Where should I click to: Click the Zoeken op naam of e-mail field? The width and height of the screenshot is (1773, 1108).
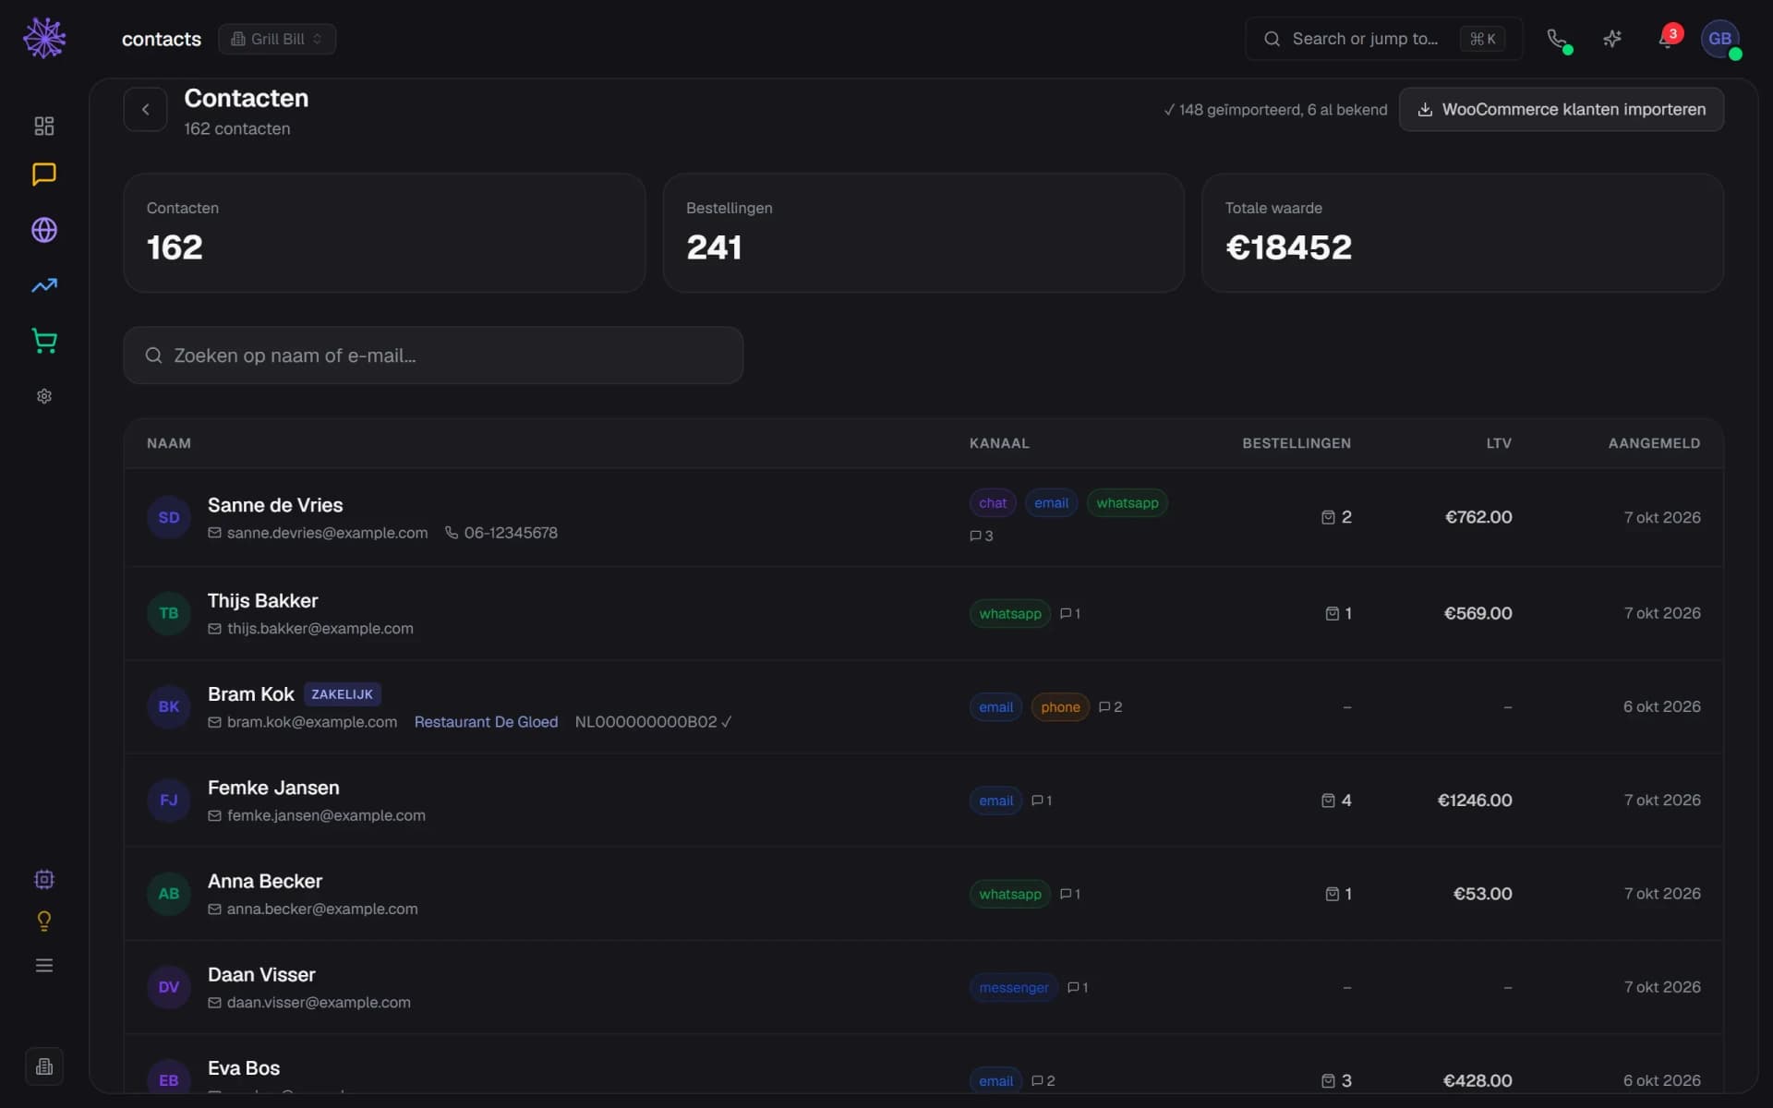coord(433,355)
